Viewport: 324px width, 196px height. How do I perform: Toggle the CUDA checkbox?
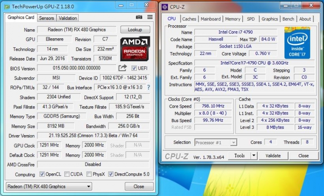(x=67, y=174)
